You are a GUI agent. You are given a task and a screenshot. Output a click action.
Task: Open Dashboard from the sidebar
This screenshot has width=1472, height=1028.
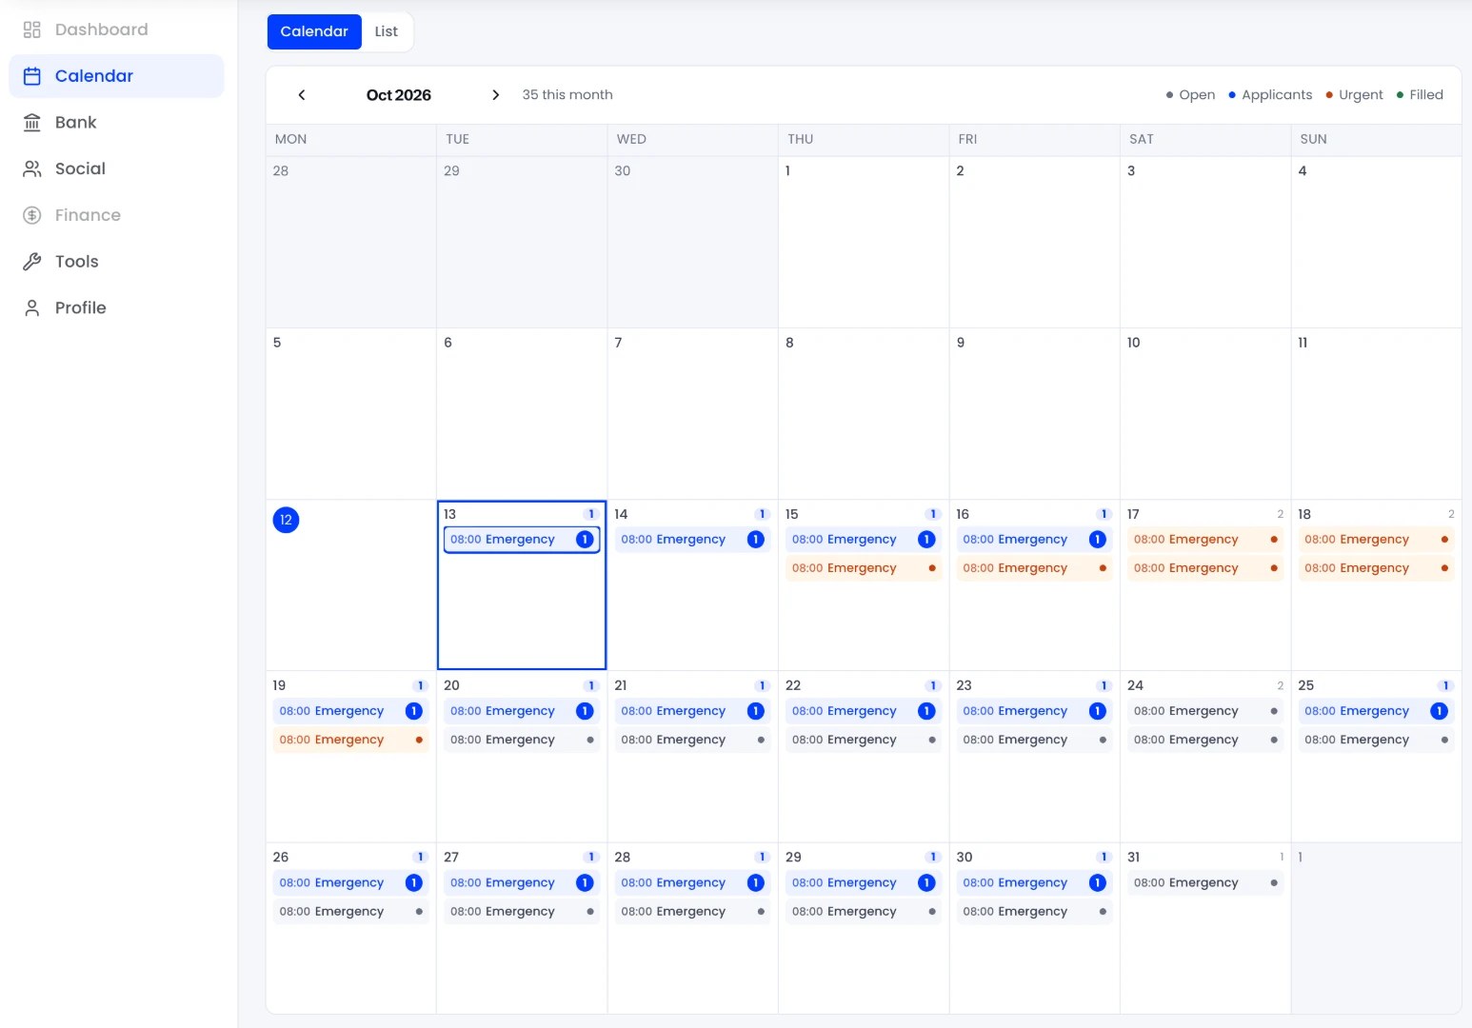pyautogui.click(x=116, y=30)
